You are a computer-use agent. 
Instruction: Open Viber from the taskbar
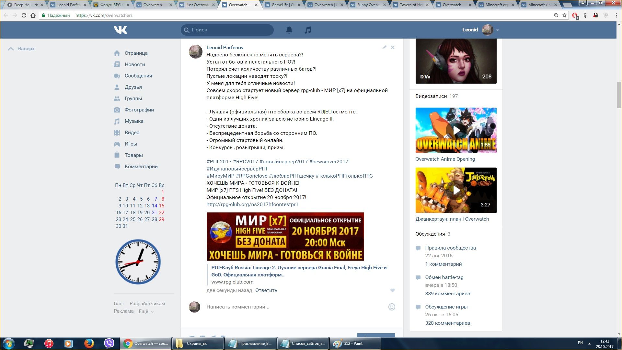coord(109,343)
